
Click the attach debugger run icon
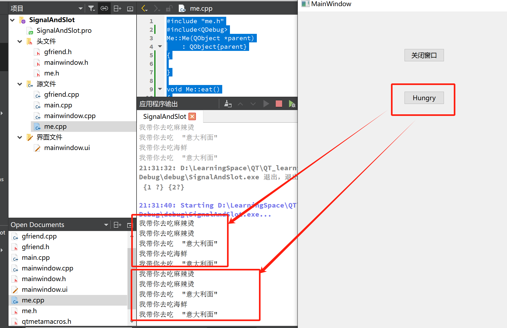292,104
